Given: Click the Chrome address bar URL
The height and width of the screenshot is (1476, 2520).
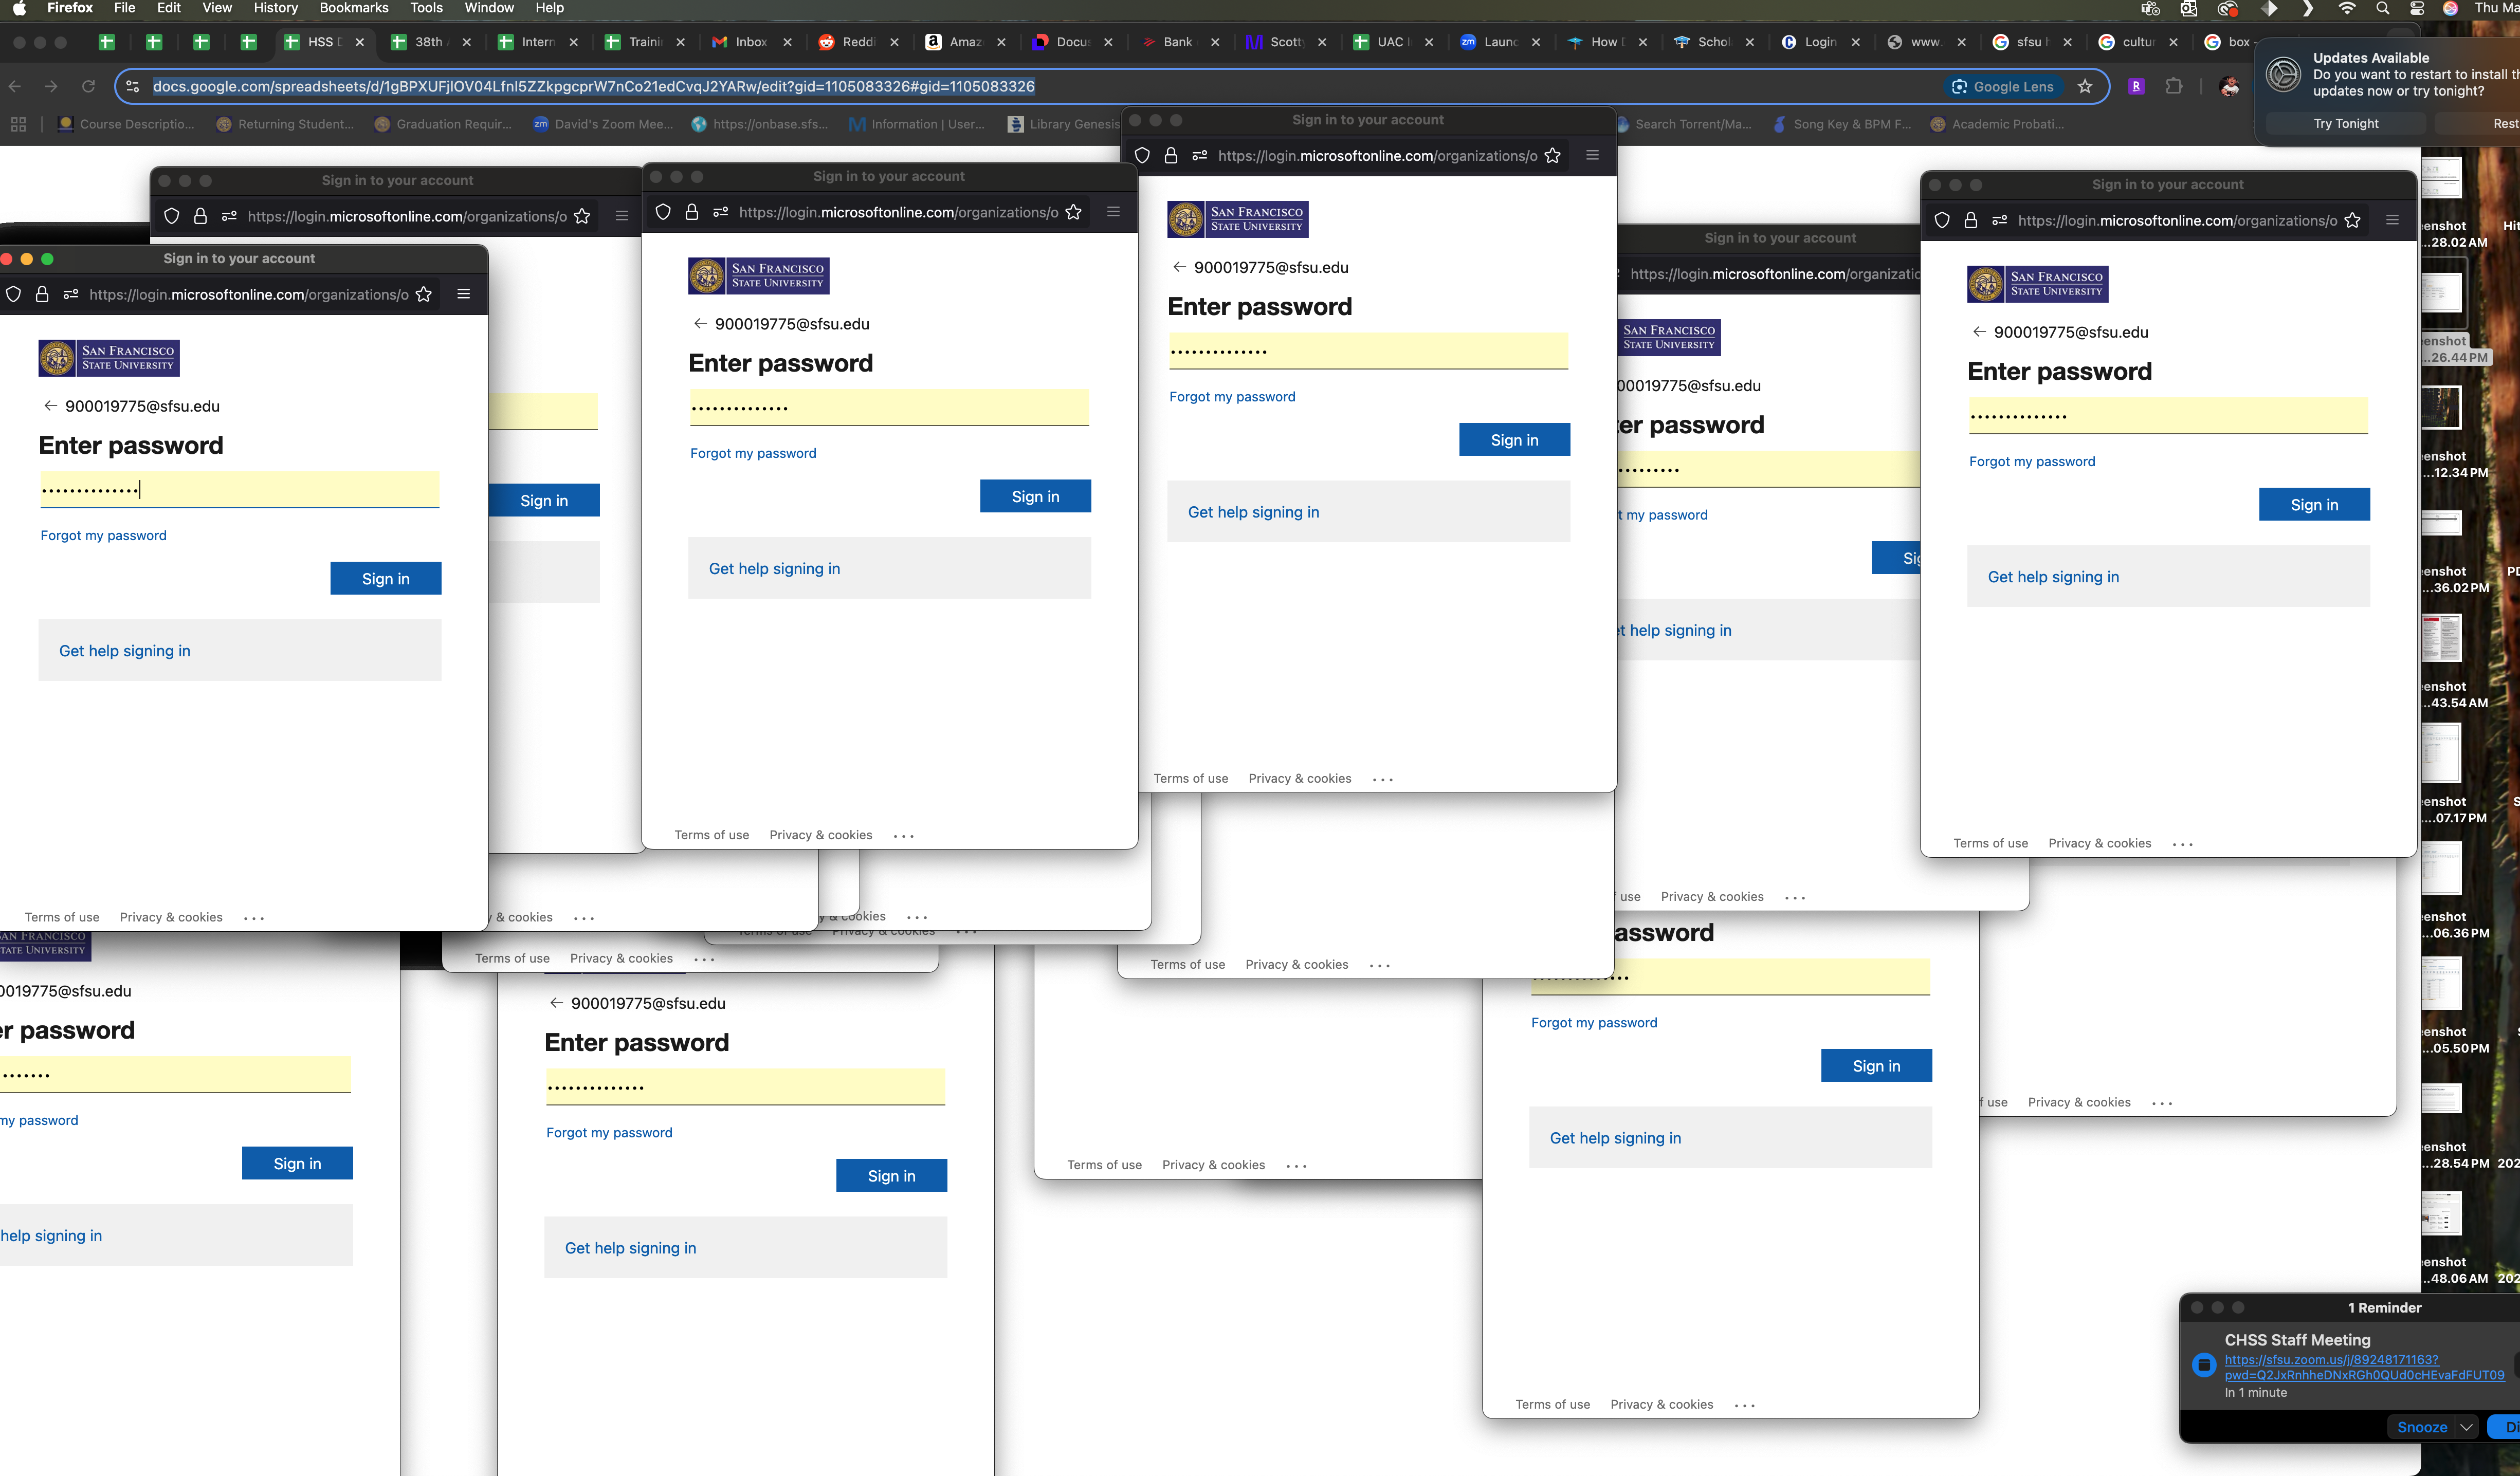Looking at the screenshot, I should point(594,87).
